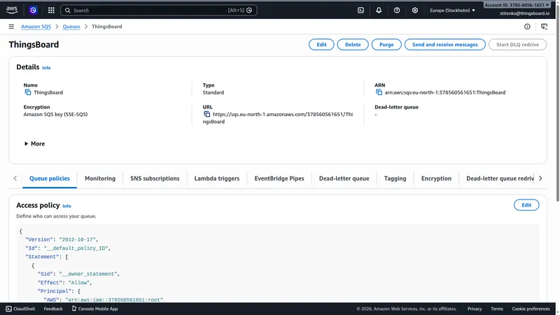This screenshot has width=560, height=315.
Task: Copy the queue ARN
Action: pos(379,92)
